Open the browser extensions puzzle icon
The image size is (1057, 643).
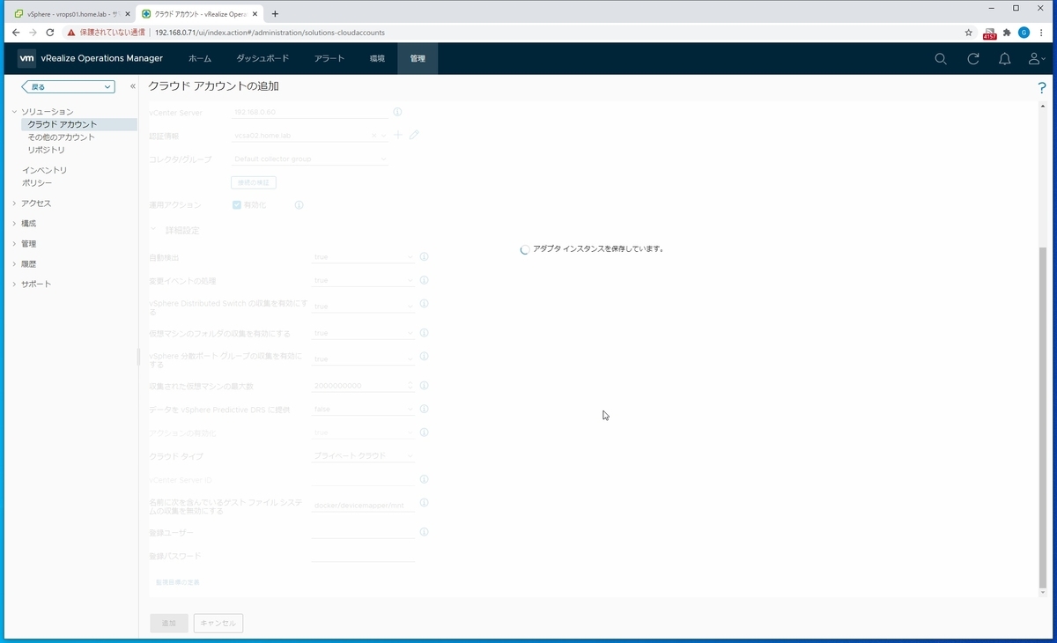click(x=1007, y=33)
